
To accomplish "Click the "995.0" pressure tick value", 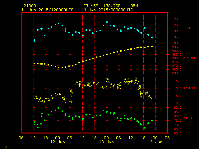I will tap(177, 47).
